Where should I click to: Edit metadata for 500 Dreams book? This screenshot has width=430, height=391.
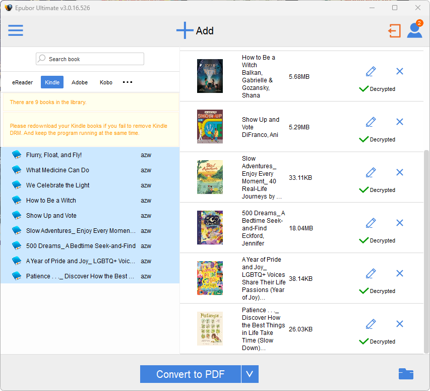(371, 223)
